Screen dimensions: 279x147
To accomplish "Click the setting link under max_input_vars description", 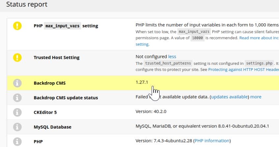I will (x=142, y=44).
